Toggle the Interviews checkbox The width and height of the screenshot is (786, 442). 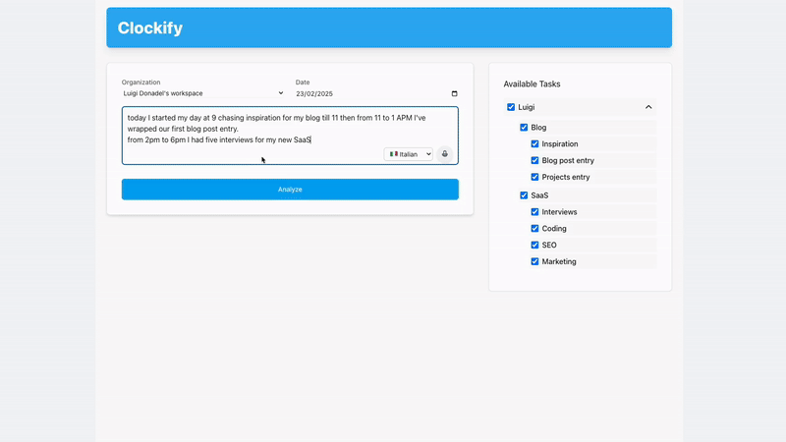point(534,212)
